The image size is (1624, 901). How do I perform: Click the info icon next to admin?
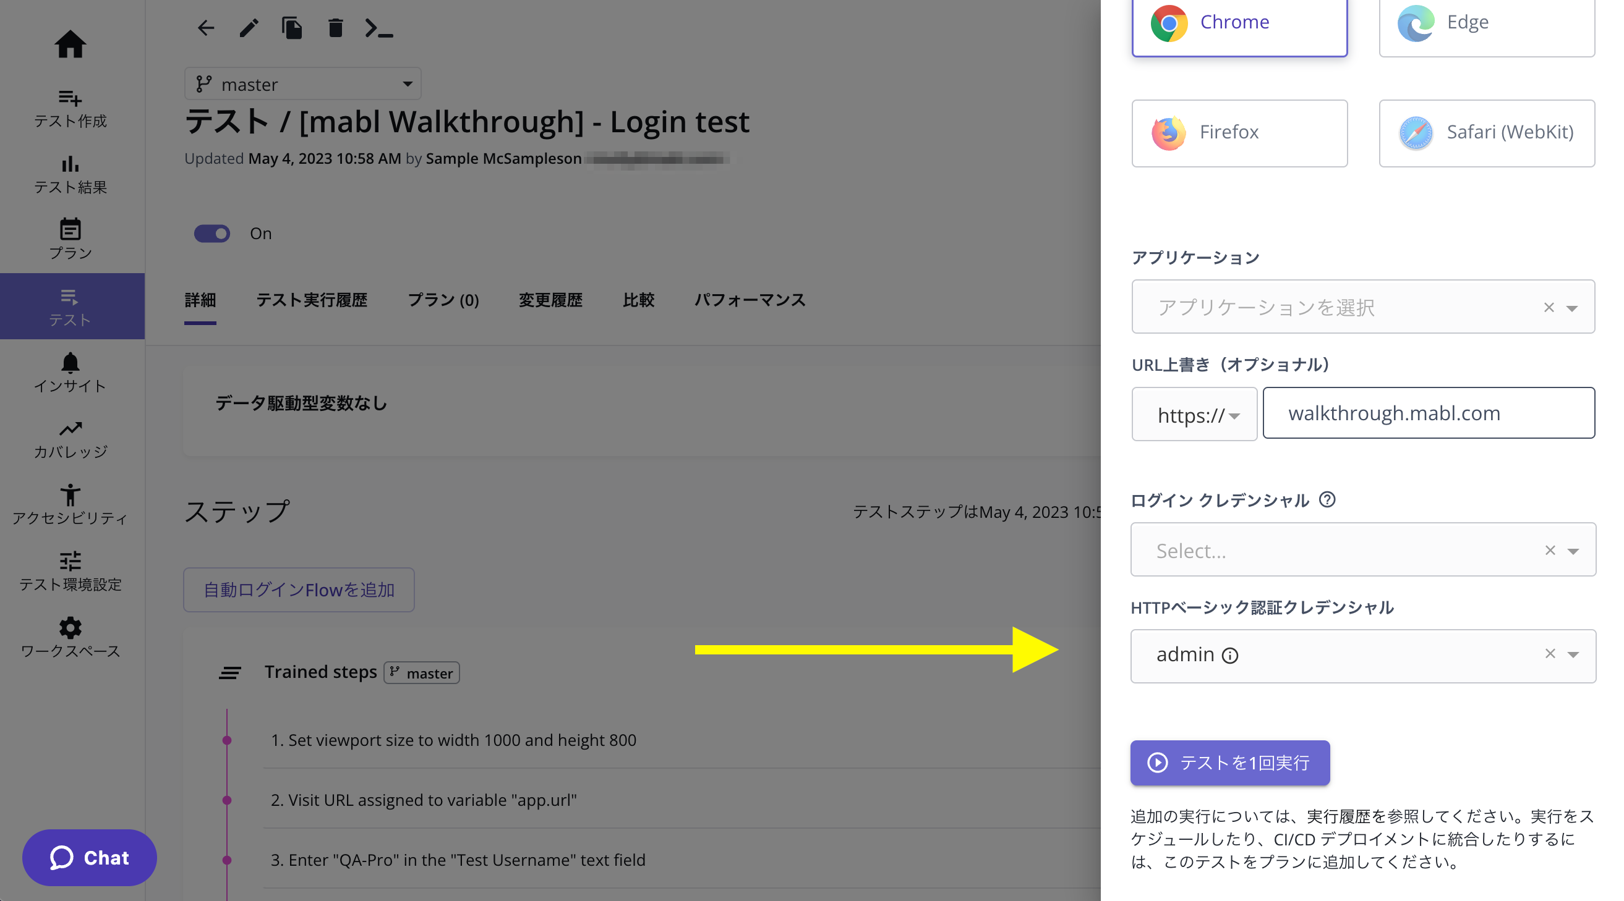pyautogui.click(x=1230, y=656)
